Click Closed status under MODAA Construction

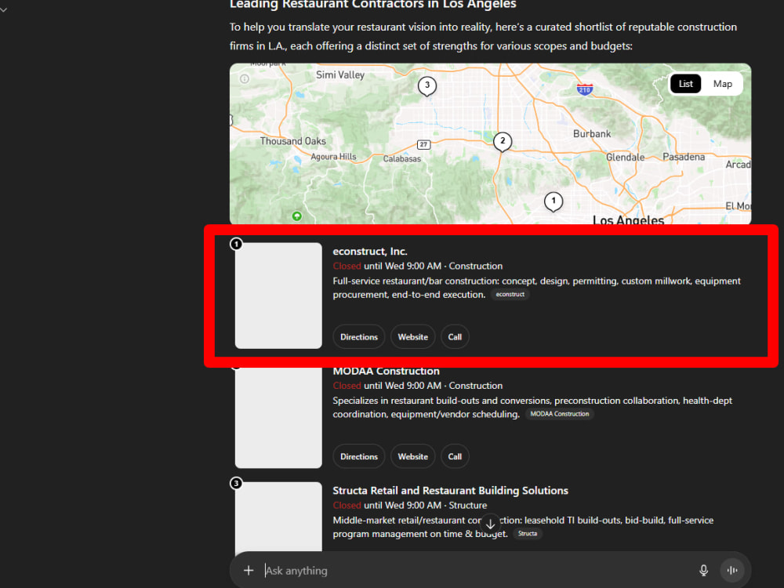tap(347, 386)
